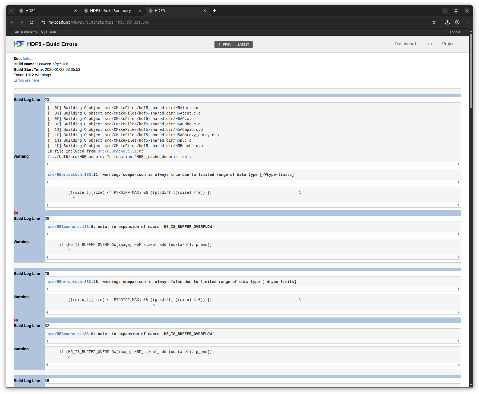Follow the 'Errors are here.' link

(x=27, y=80)
